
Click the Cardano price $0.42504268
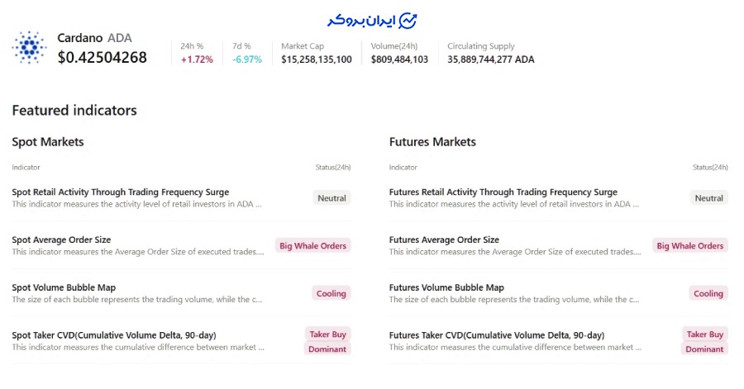click(x=102, y=57)
